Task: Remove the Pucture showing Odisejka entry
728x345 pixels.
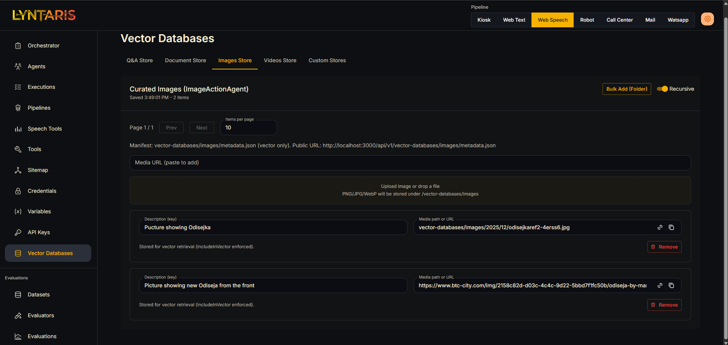Action: click(664, 247)
